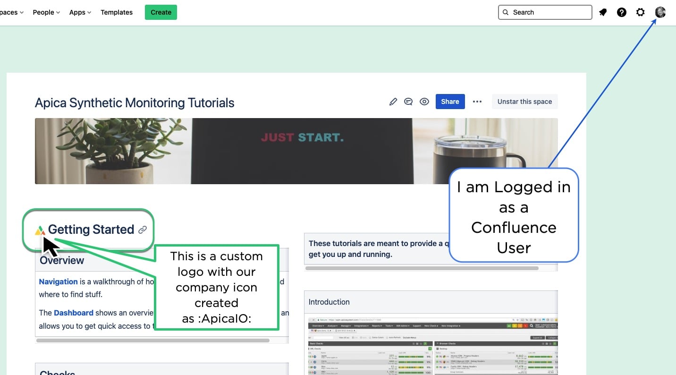This screenshot has width=676, height=375.
Task: Click the green Create button
Action: 161,12
